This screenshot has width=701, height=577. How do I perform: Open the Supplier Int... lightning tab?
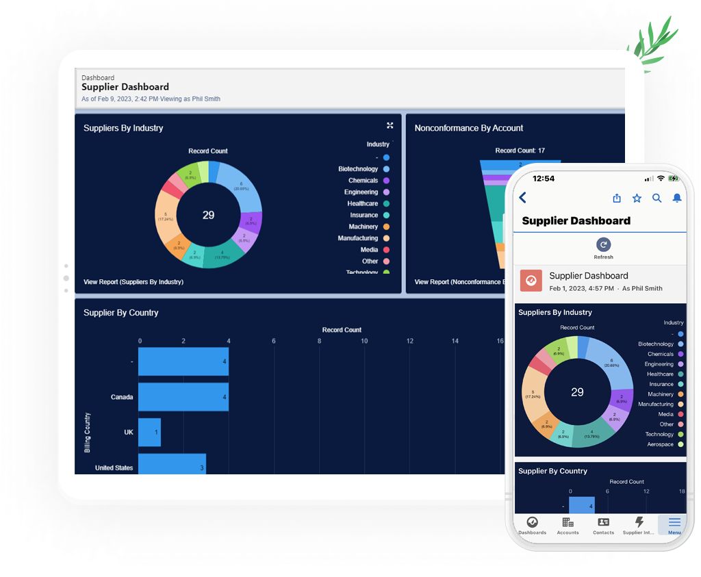pyautogui.click(x=639, y=525)
